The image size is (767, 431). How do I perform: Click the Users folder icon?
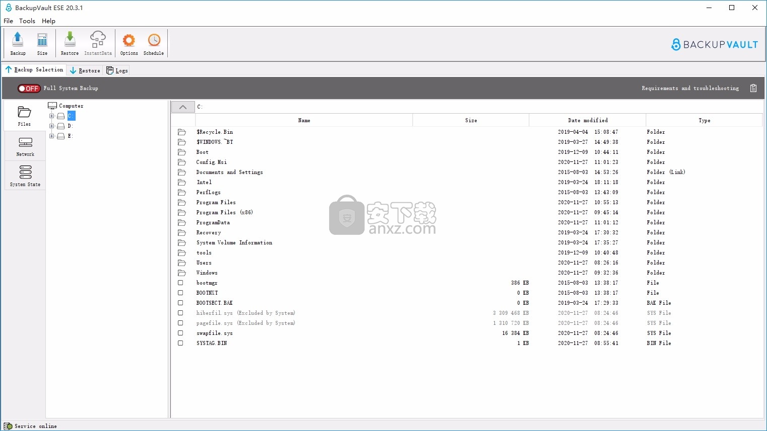pos(182,263)
